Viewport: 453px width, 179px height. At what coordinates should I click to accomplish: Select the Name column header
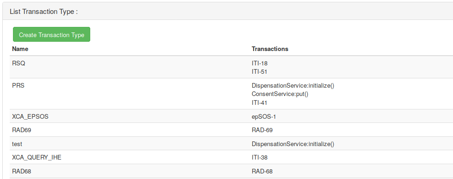[20, 49]
